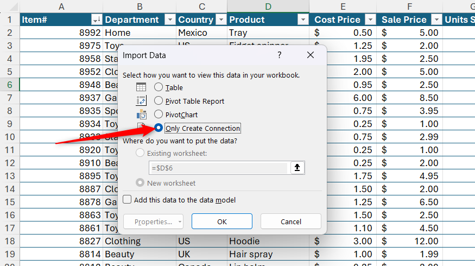475x266 pixels.
Task: Click the Mexico country cell
Action: 202,33
